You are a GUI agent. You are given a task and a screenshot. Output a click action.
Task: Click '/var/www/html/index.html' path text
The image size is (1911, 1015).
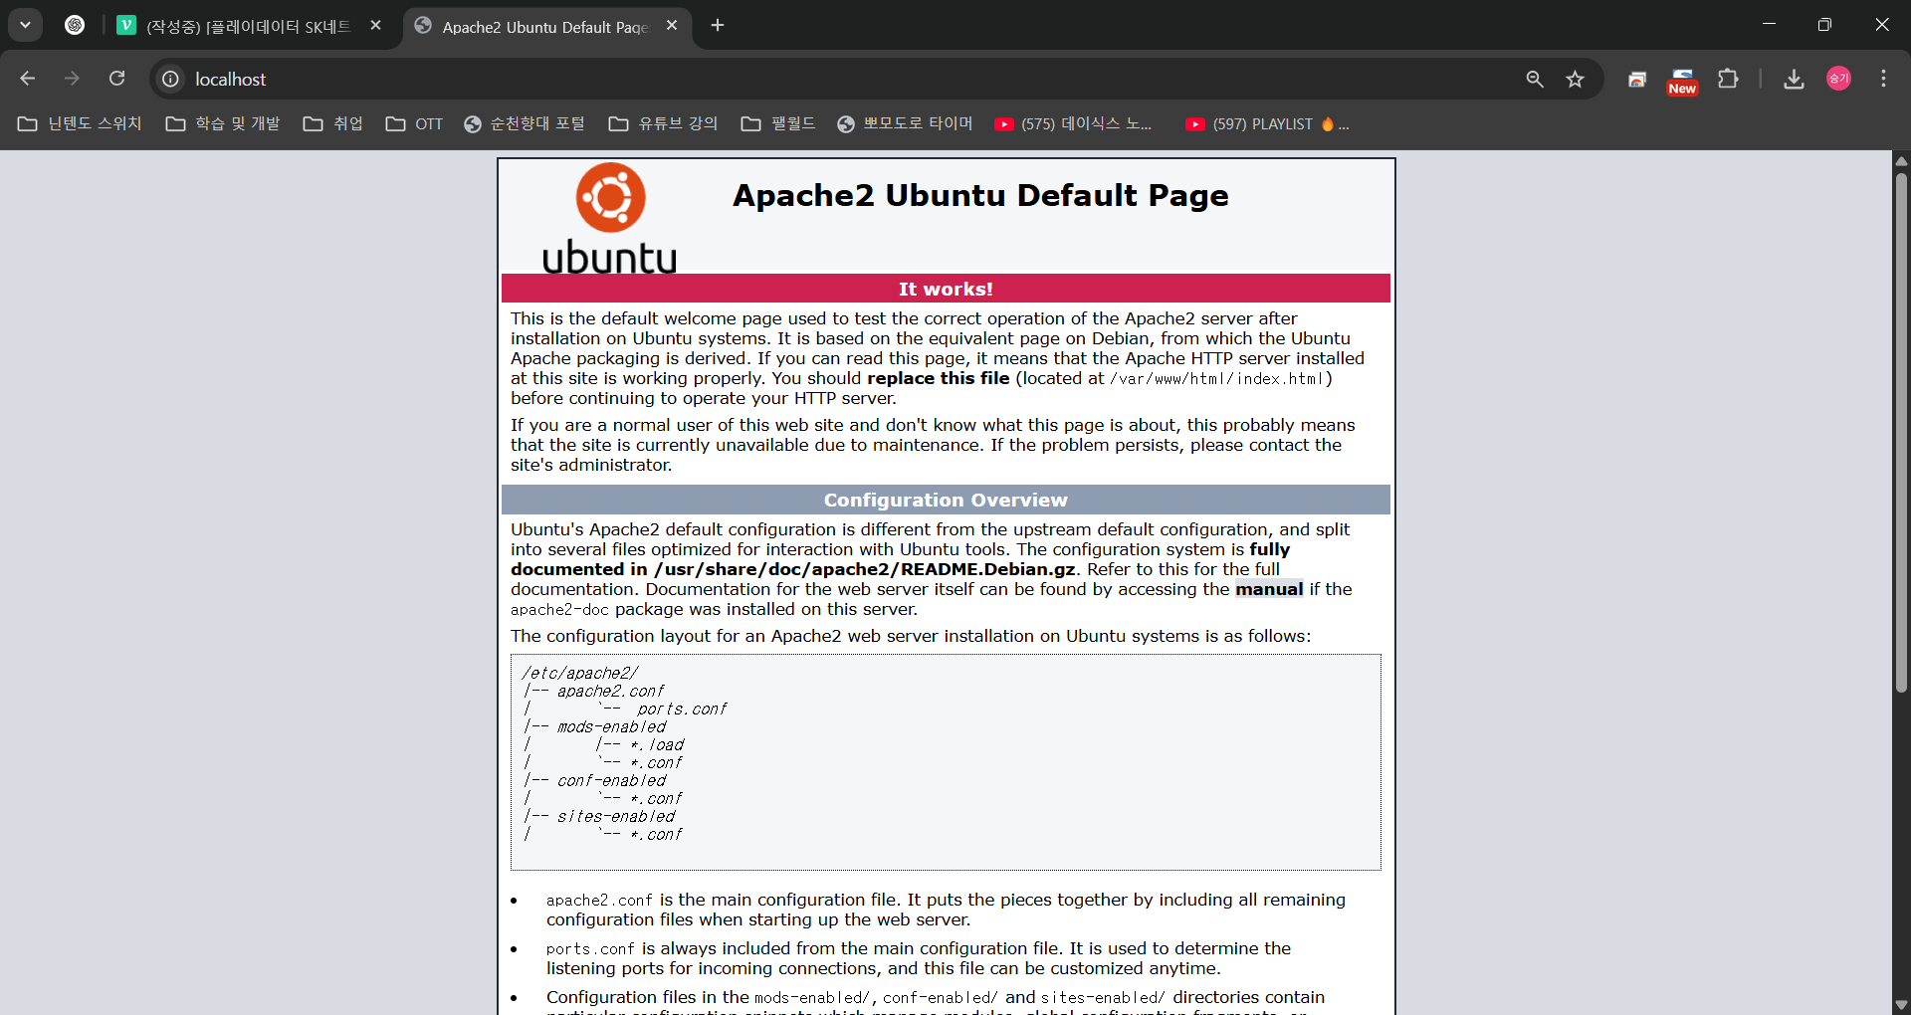tap(1216, 378)
